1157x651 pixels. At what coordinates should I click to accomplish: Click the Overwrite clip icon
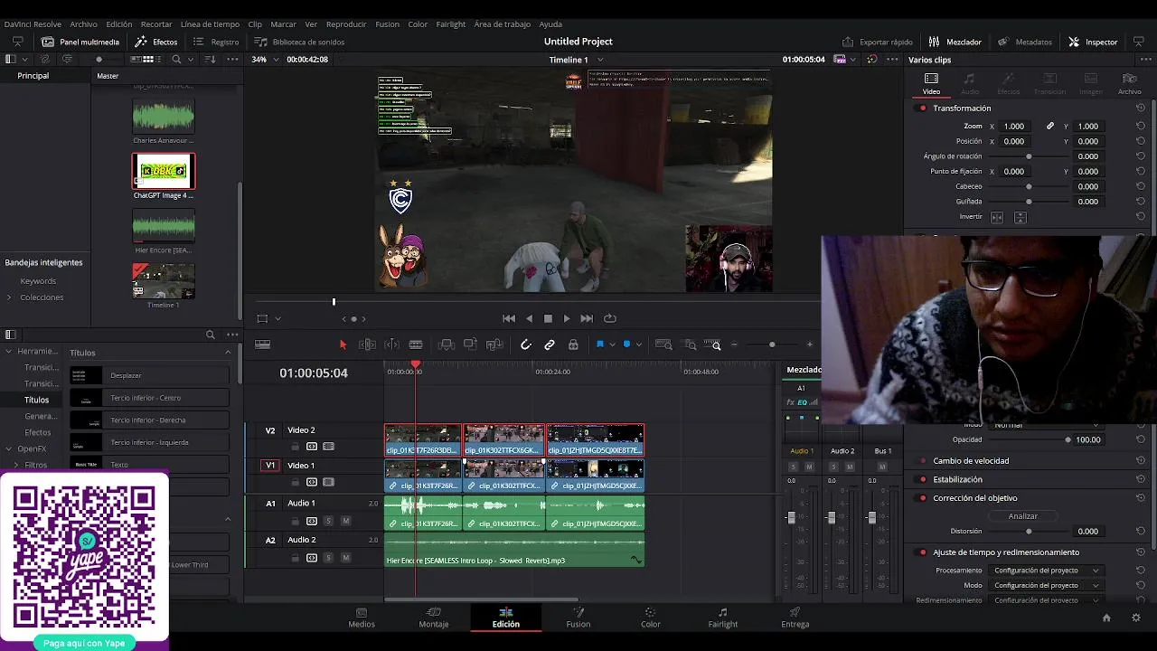(470, 344)
